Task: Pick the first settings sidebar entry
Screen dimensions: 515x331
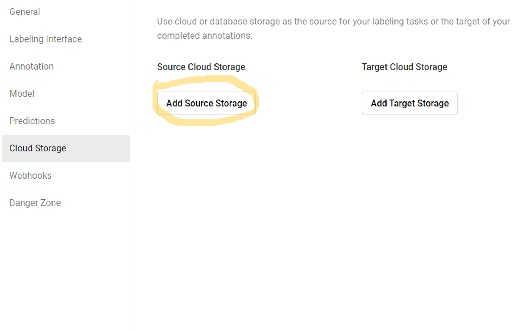Action: click(25, 12)
